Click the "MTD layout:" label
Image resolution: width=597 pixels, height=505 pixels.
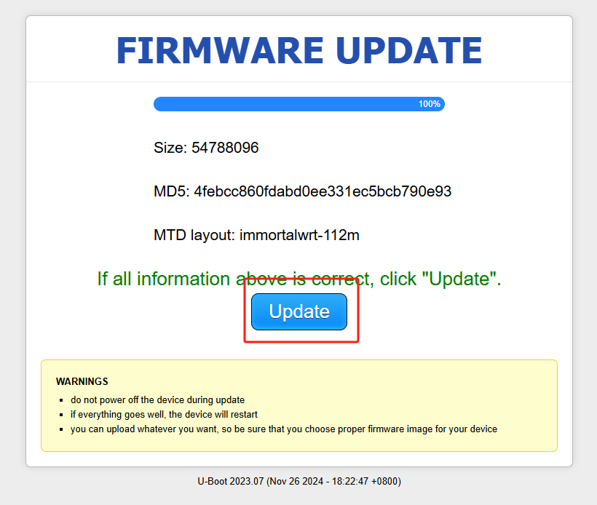(194, 235)
